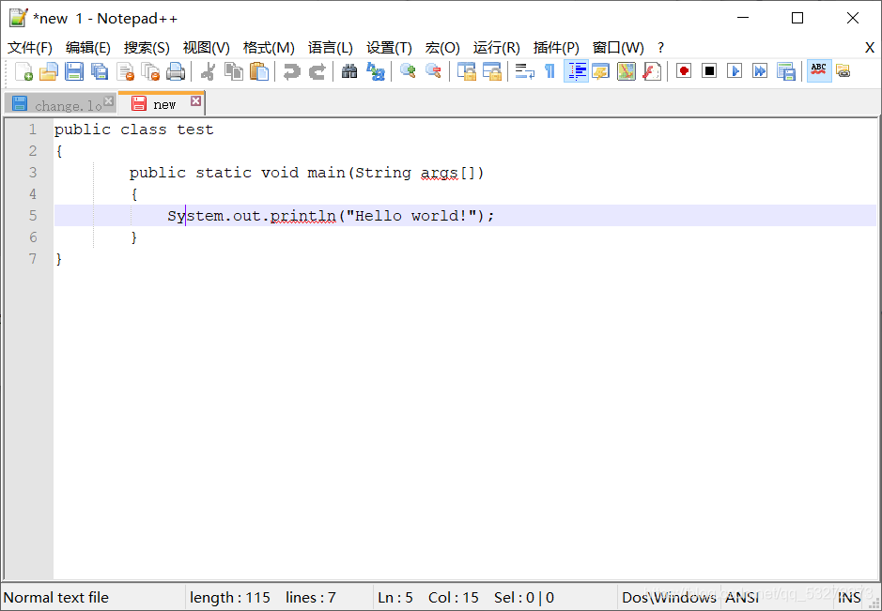The image size is (882, 611).
Task: Open a file using the folder icon
Action: (49, 71)
